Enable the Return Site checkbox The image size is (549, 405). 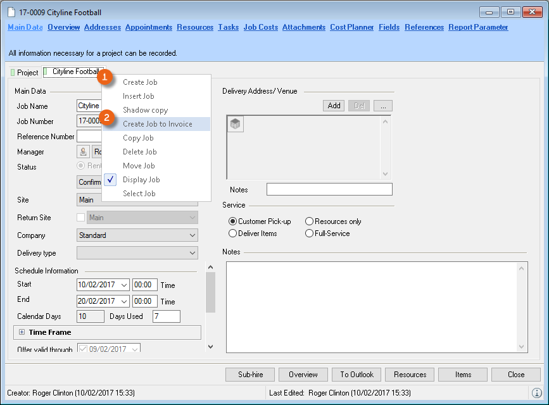point(80,218)
